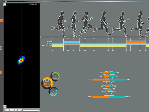Click the fast-forward button
This screenshot has height=112, width=149.
click(x=19, y=110)
